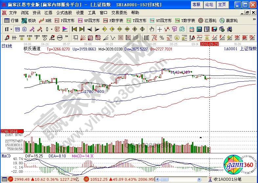This screenshot has width=258, height=183.
Task: Click the 日K线 chart label
Action: pyautogui.click(x=7, y=46)
